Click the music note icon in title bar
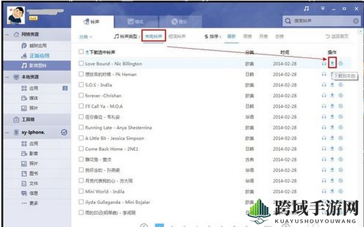The height and width of the screenshot is (227, 364). (x=306, y=8)
